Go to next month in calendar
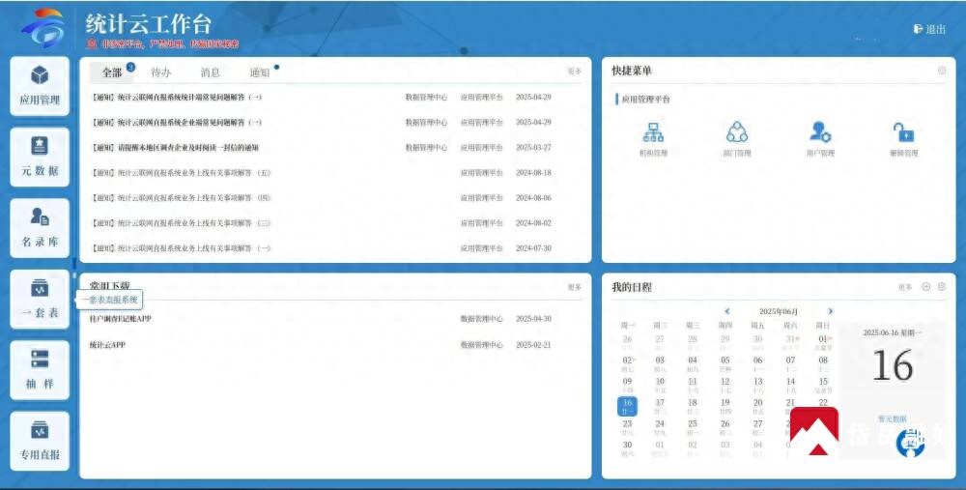966x490 pixels. click(x=831, y=311)
